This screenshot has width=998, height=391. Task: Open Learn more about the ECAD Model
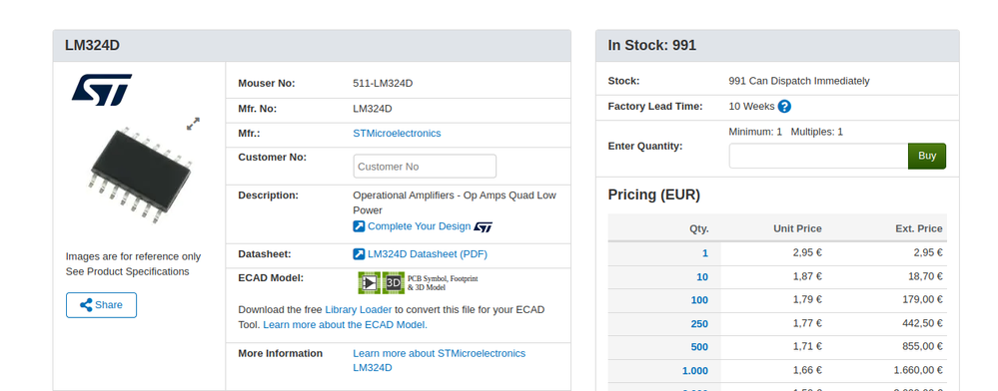click(x=345, y=325)
